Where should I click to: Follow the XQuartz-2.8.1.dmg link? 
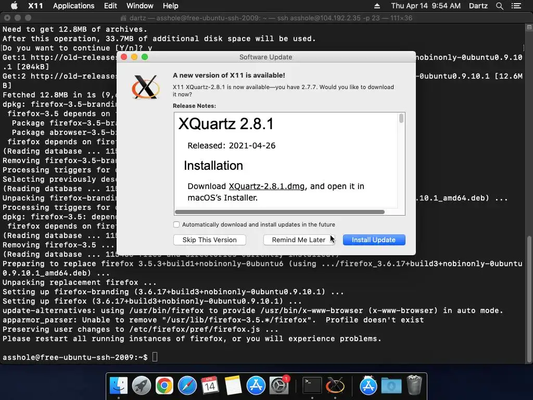266,186
